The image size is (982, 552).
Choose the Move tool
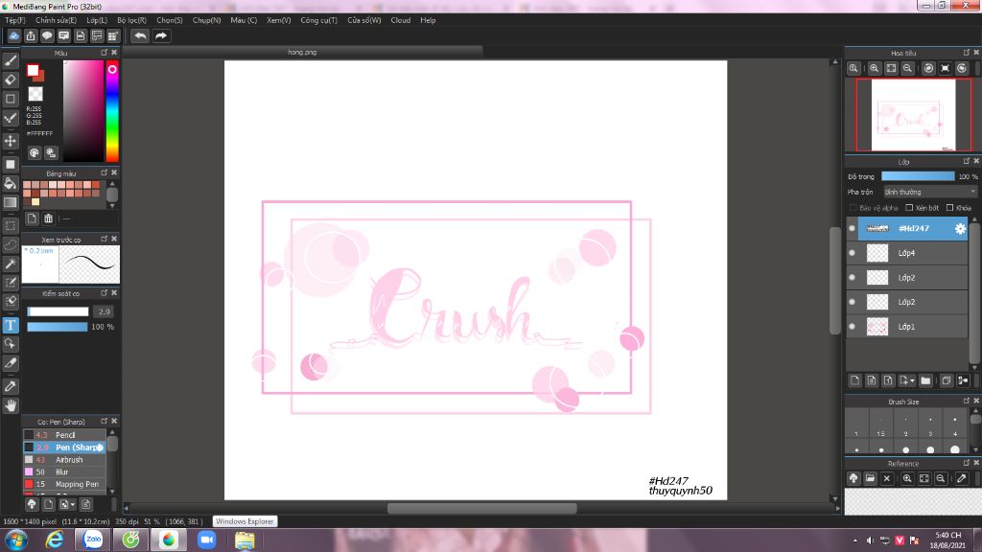(11, 141)
